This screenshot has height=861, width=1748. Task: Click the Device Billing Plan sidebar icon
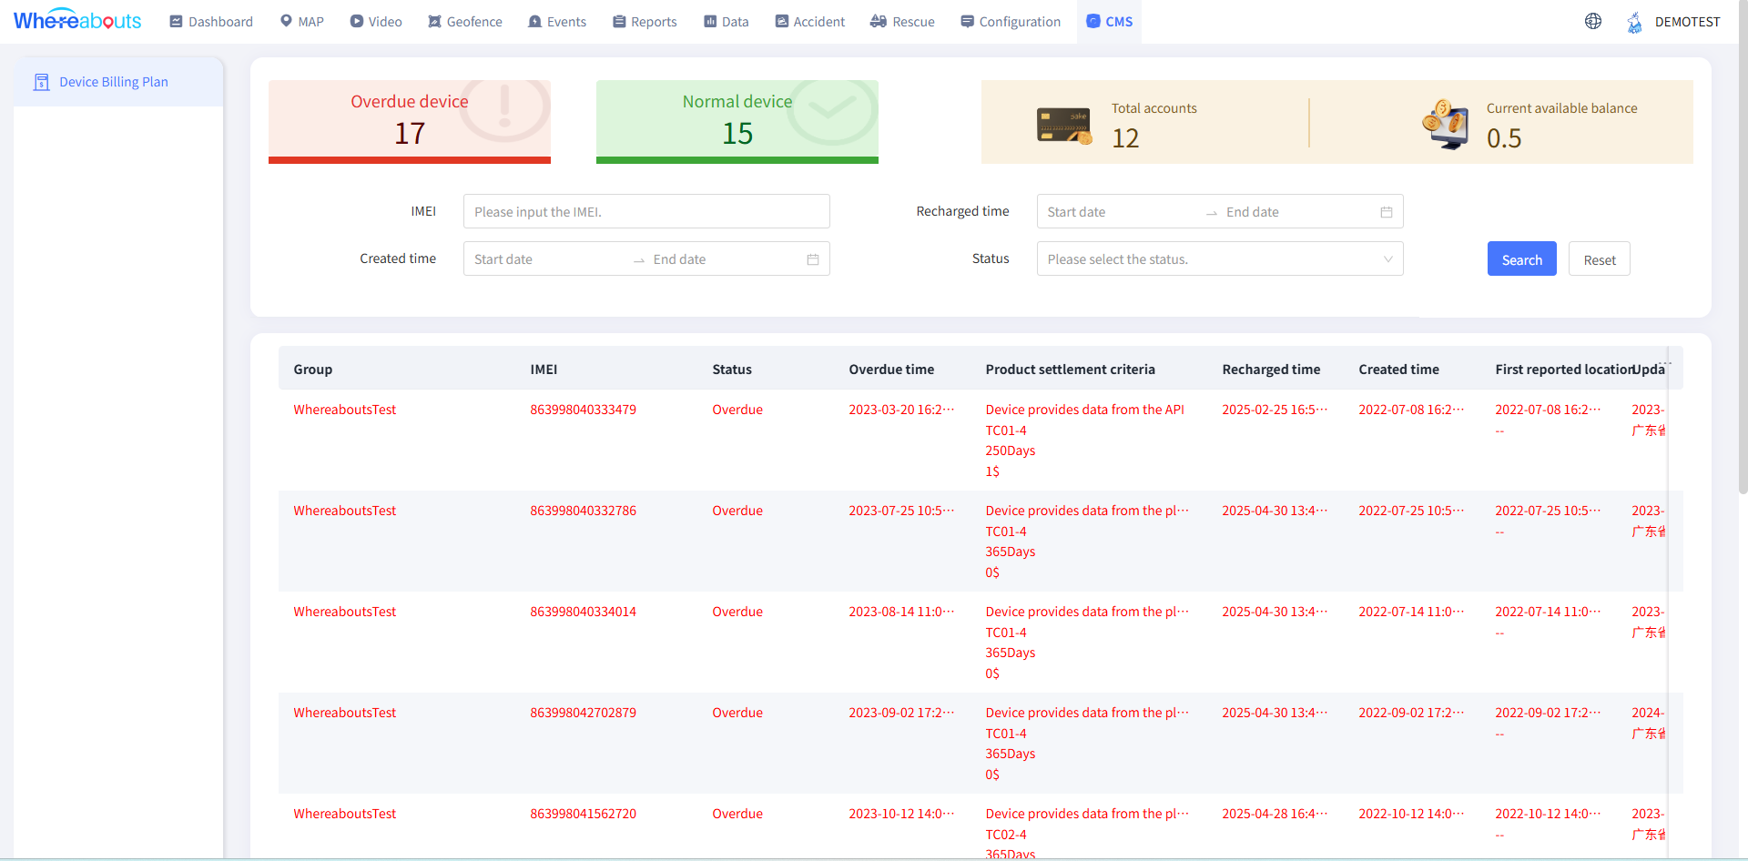[x=41, y=82]
